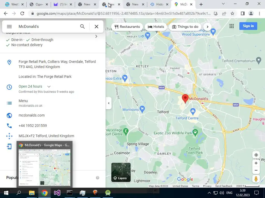
Task: Click the address bar URL
Action: 123,13
